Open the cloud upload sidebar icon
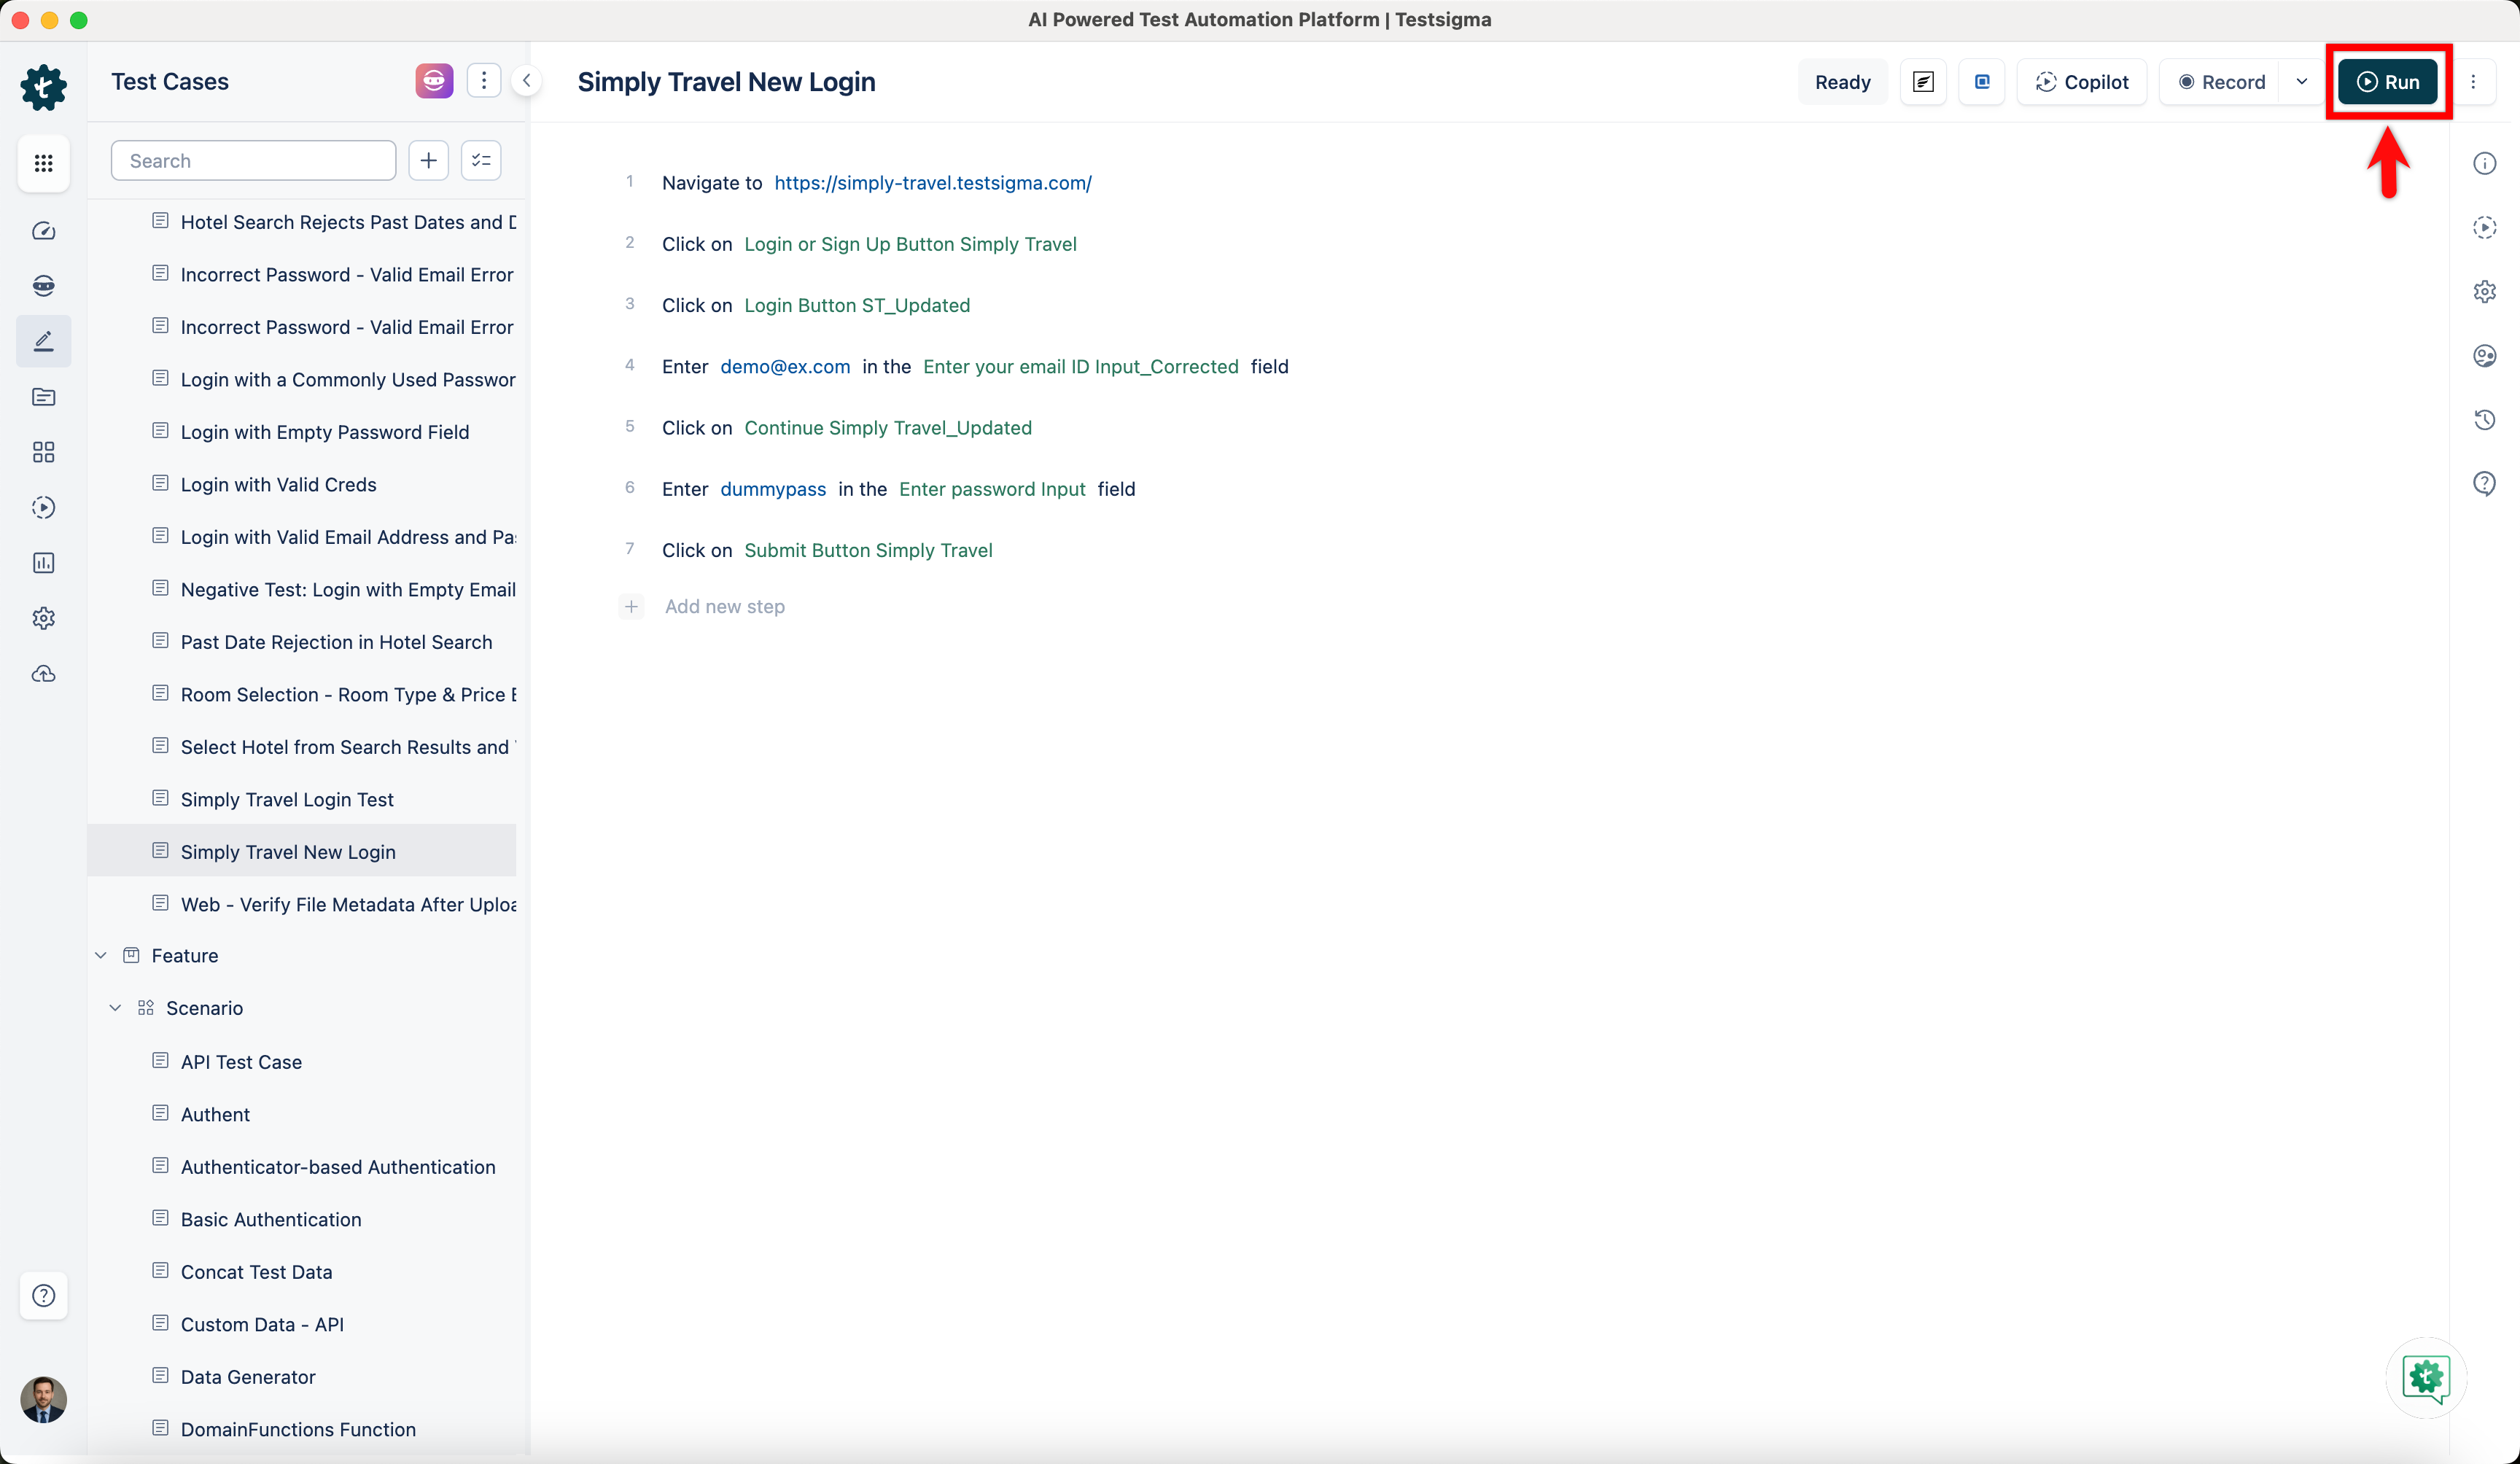 [x=43, y=674]
